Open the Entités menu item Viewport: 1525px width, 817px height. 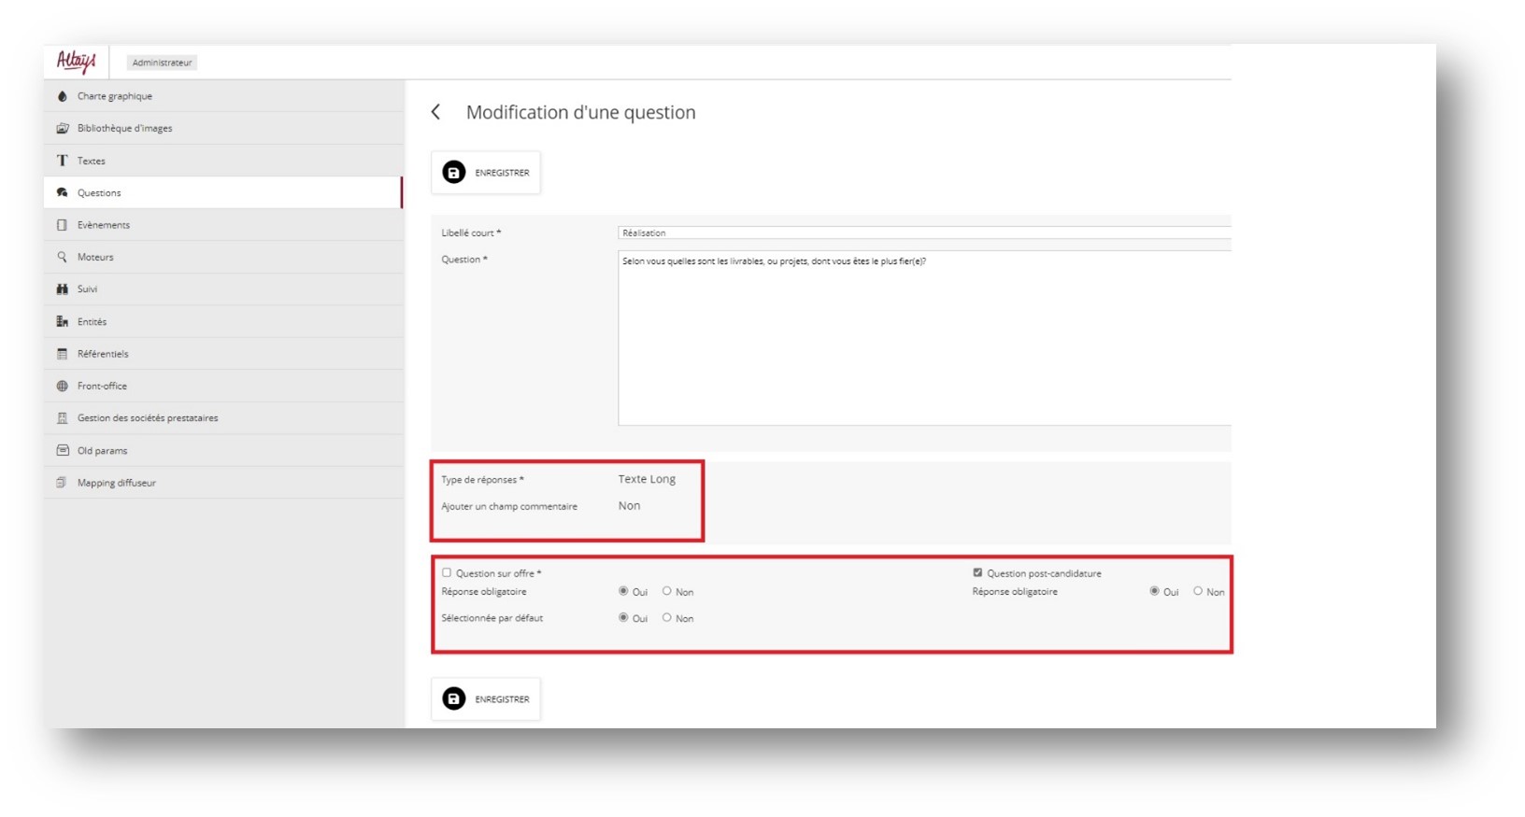[93, 321]
